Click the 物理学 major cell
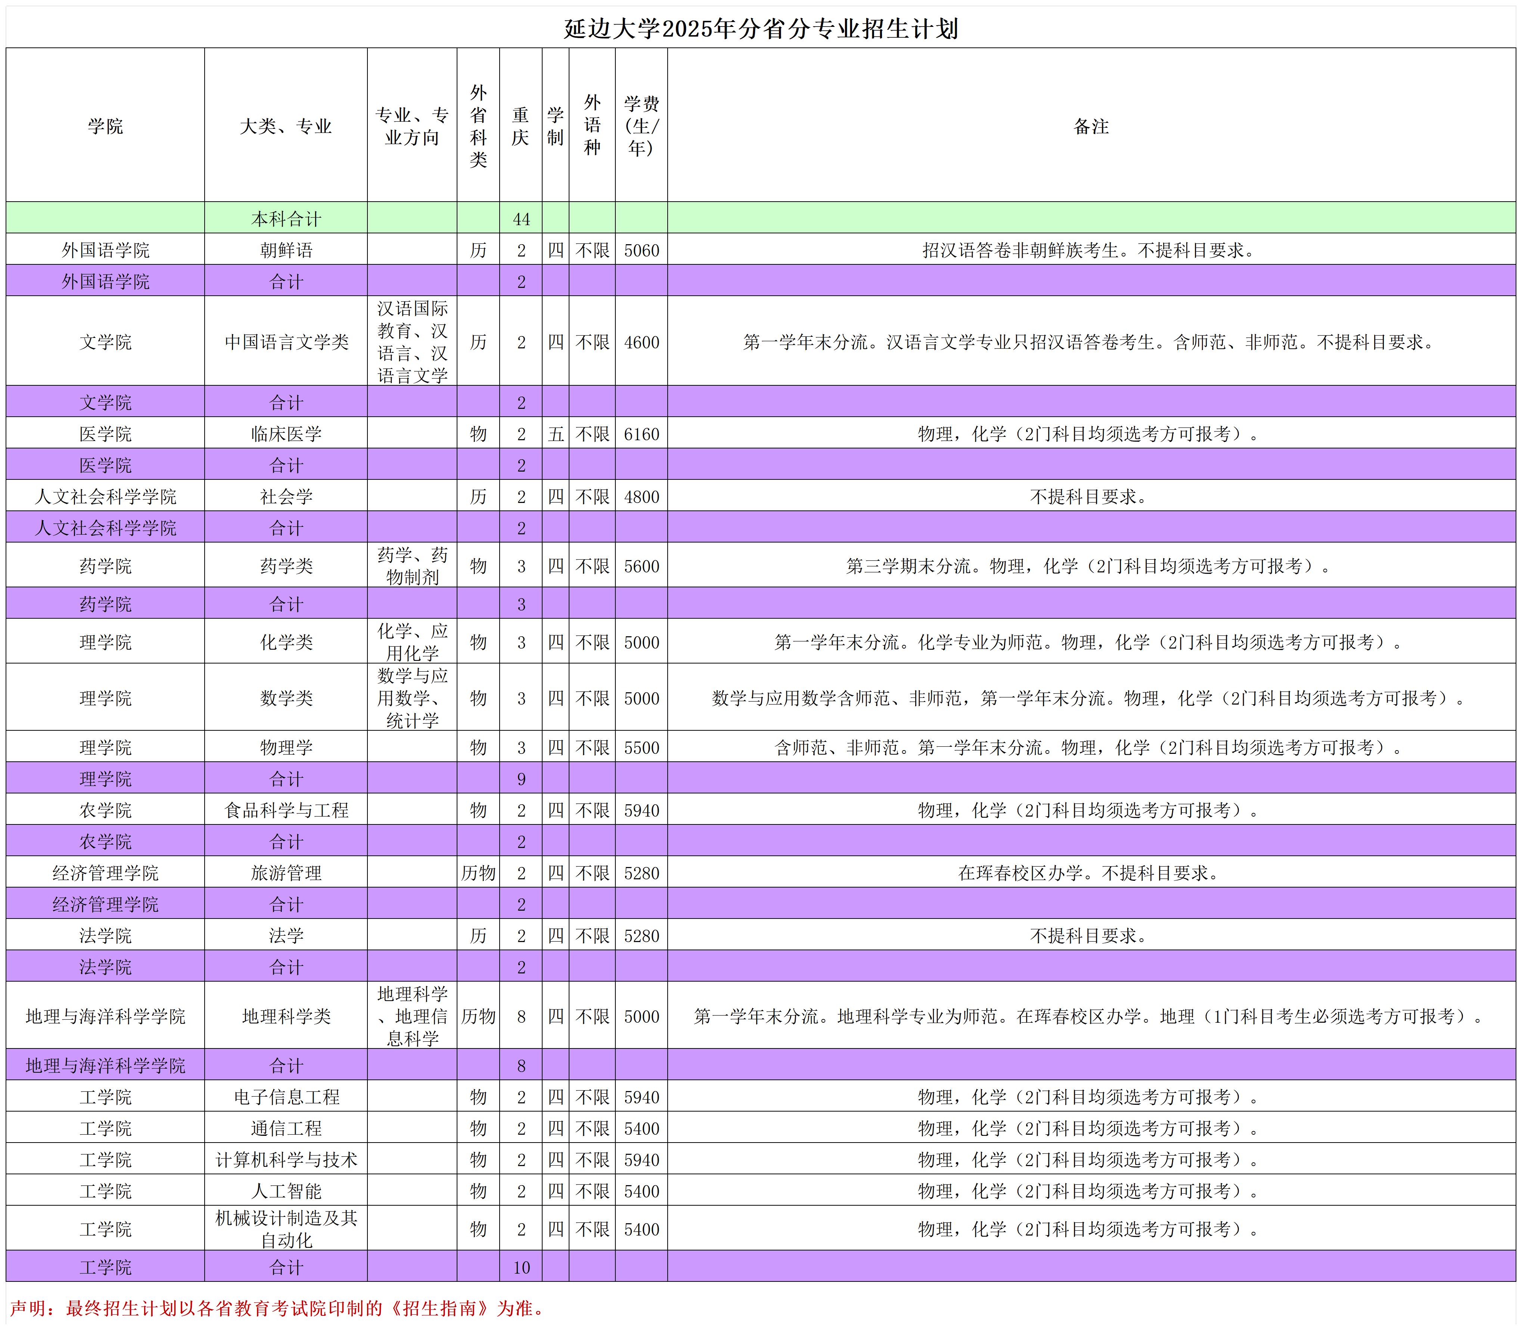1522x1330 pixels. pos(286,747)
